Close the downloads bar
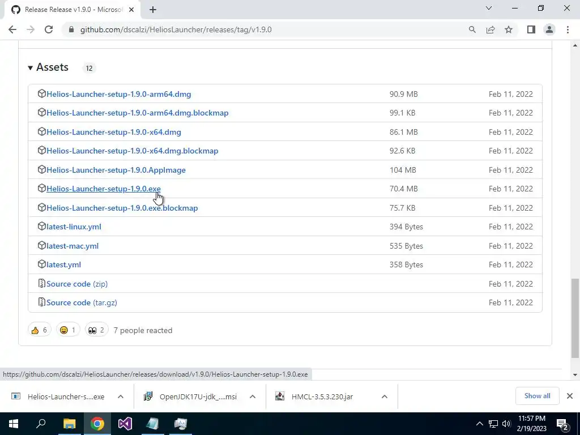This screenshot has height=435, width=580. [x=570, y=396]
